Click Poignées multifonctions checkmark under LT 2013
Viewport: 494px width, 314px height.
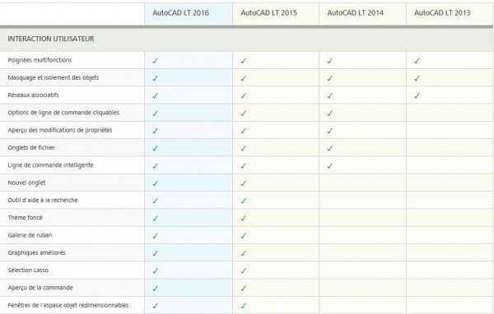(x=417, y=61)
